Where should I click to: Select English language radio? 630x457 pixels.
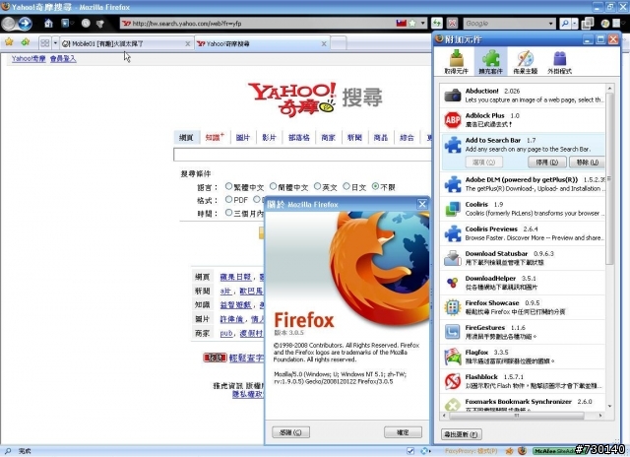317,186
